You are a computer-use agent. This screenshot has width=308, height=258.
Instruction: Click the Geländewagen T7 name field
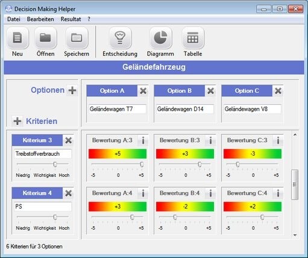(118, 109)
